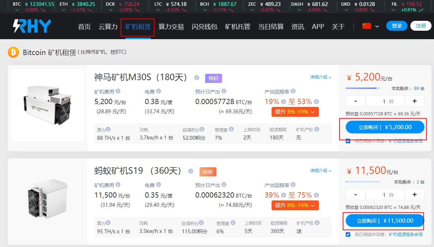Open 详细介绍 link for 蚂蚁矿机S19
This screenshot has width=434, height=247.
click(321, 170)
